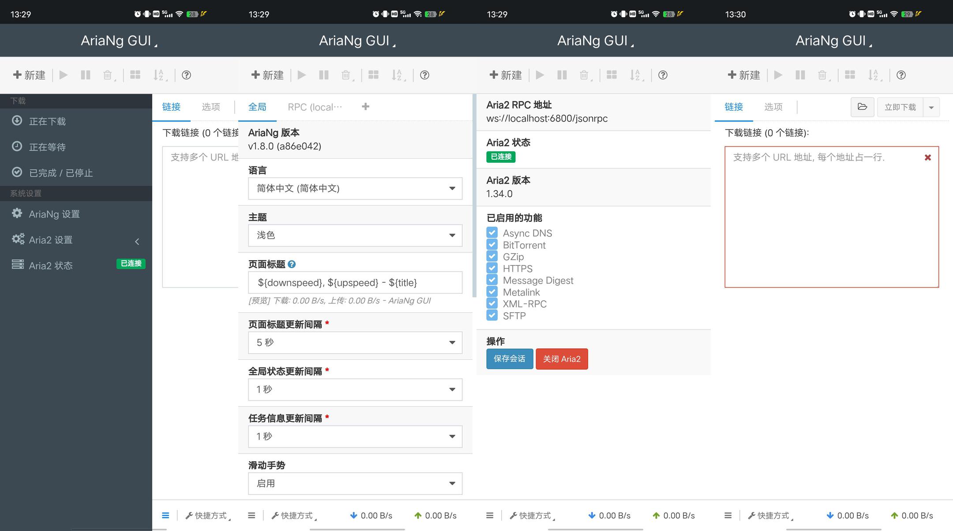Screen dimensions: 953x531
Task: Open 正在等待 in the sidebar
Action: point(76,147)
